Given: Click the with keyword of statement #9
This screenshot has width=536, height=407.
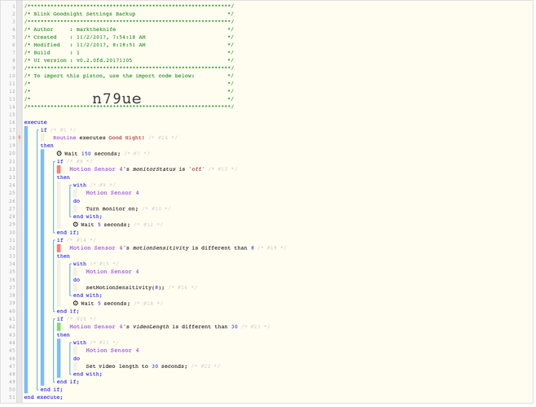Looking at the screenshot, I should pos(80,186).
